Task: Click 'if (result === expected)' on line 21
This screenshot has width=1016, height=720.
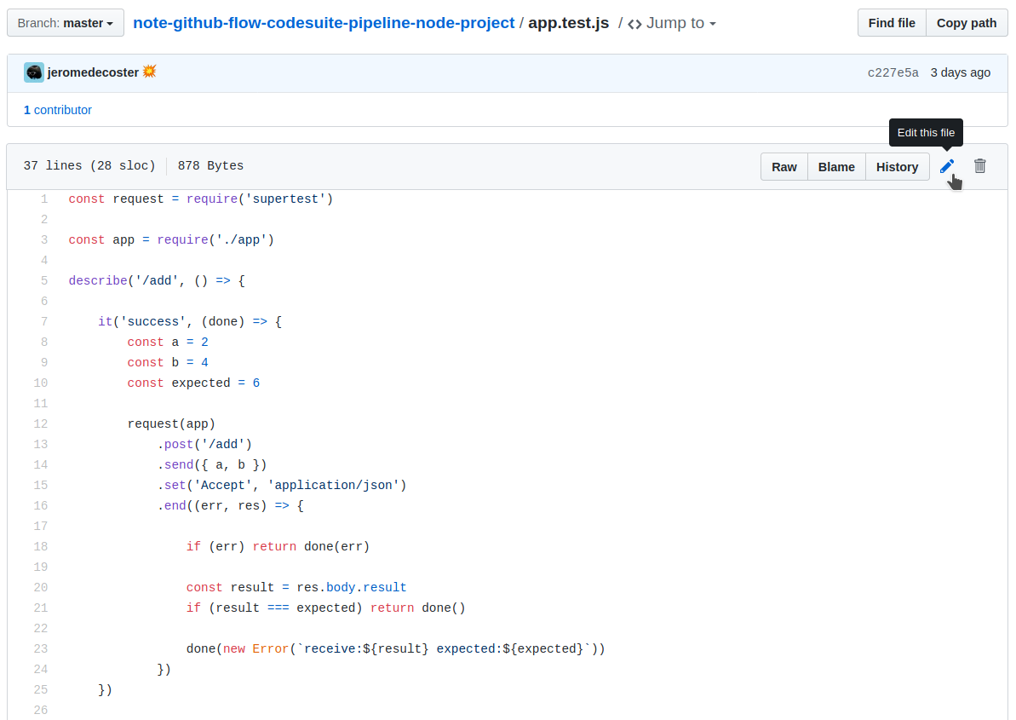Action: point(275,608)
